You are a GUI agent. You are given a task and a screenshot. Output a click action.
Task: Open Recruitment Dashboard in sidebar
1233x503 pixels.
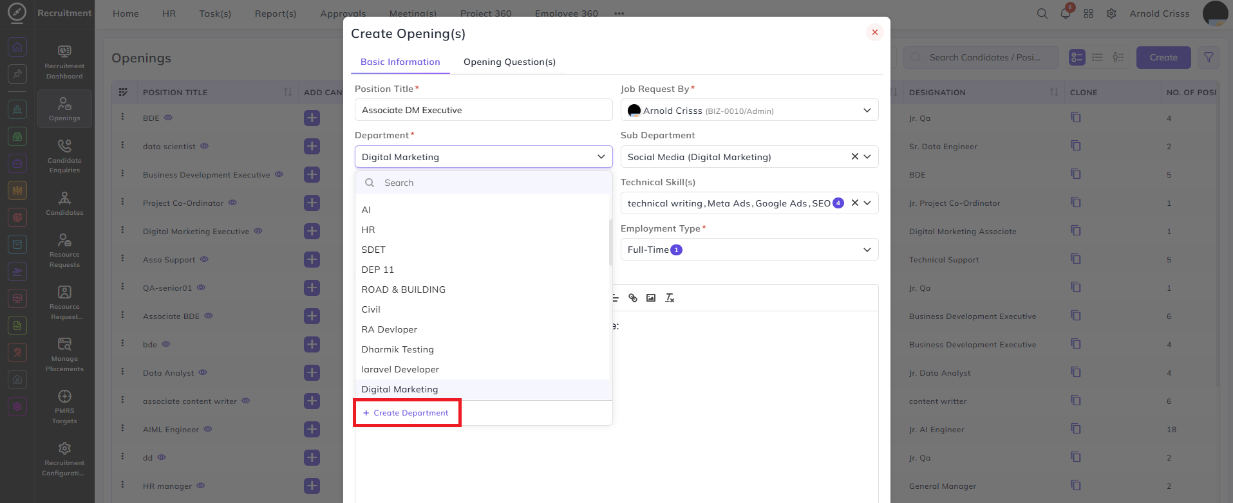64,62
